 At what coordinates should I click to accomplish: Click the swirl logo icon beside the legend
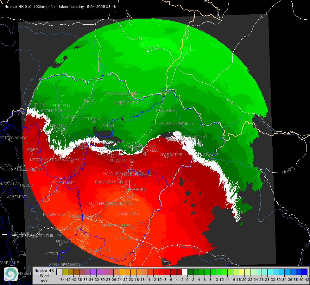(11, 274)
